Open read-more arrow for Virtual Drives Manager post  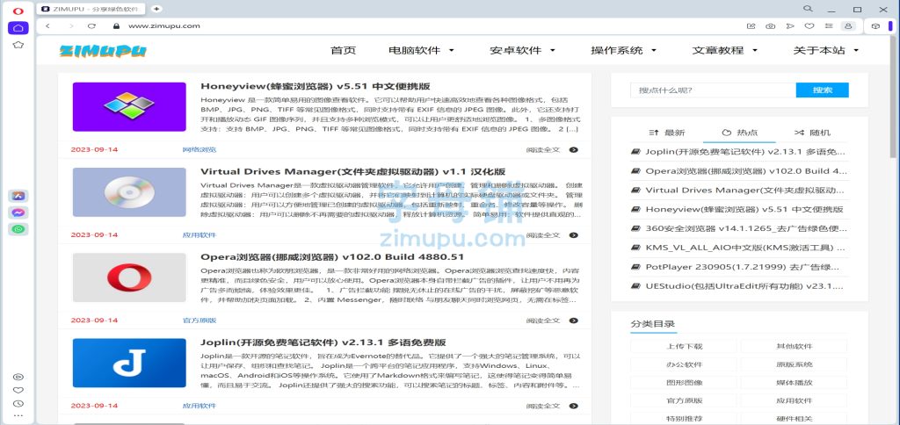(x=573, y=235)
